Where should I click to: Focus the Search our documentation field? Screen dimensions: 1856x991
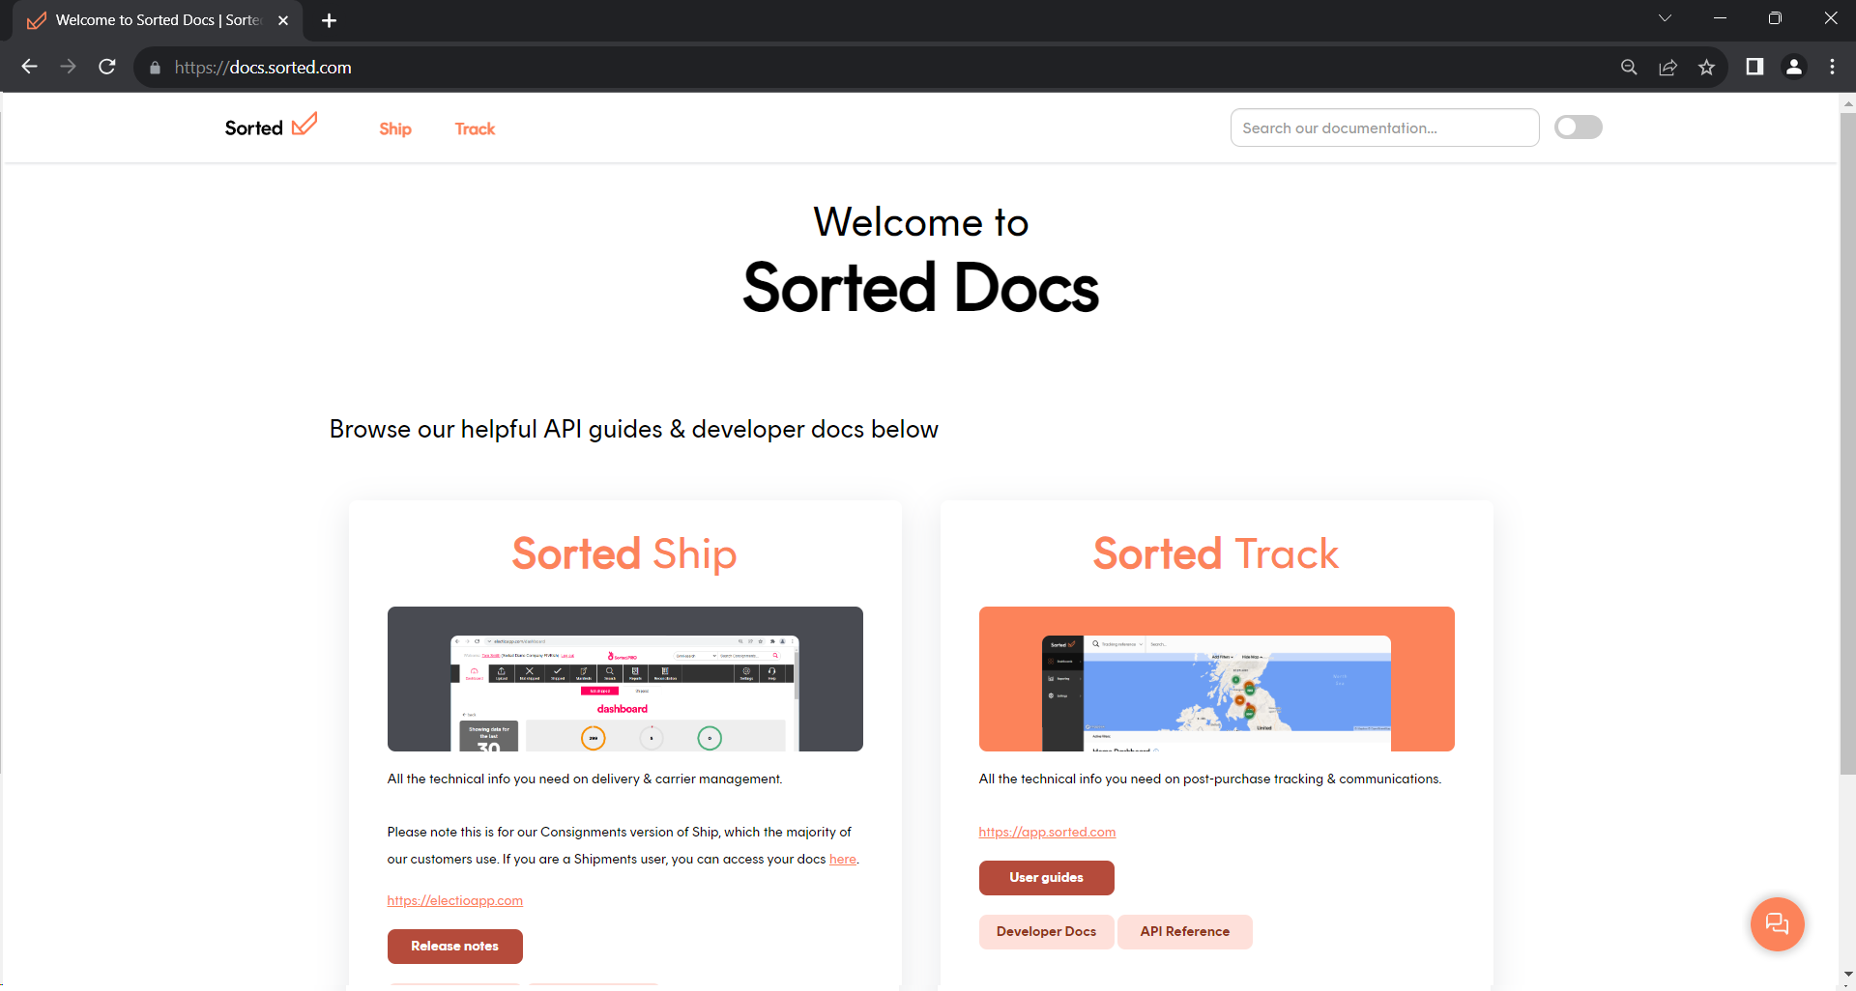pos(1384,127)
